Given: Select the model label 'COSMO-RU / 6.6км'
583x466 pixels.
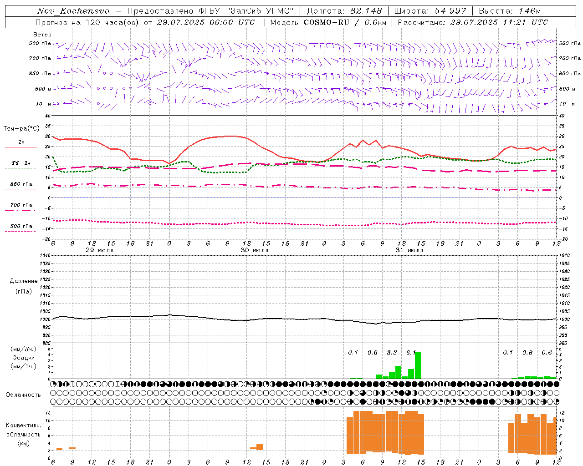Looking at the screenshot, I should coord(345,22).
